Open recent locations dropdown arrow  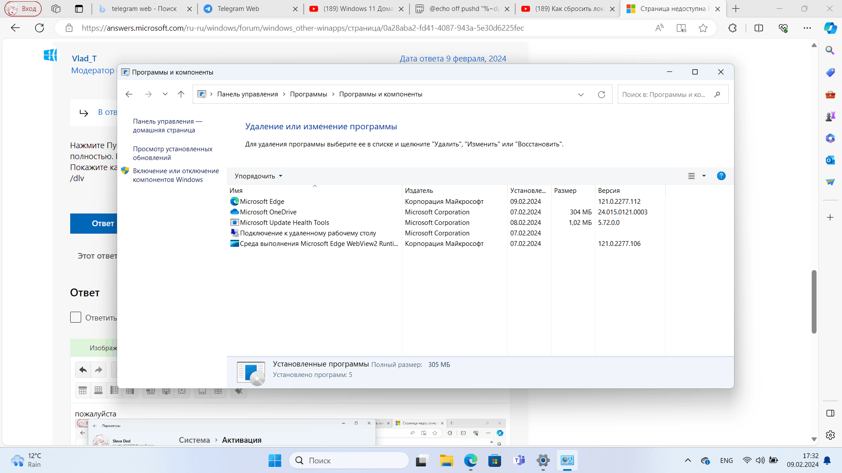coord(165,94)
